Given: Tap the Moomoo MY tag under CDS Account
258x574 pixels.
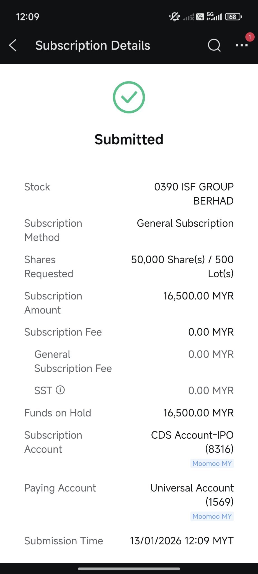Looking at the screenshot, I should 212,463.
